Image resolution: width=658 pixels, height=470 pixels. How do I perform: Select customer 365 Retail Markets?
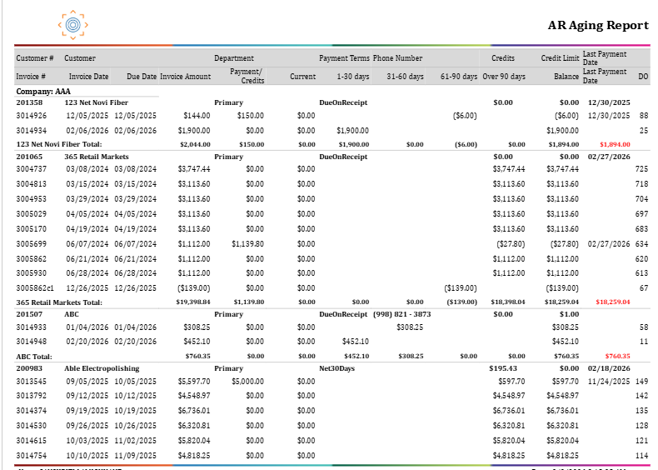pyautogui.click(x=97, y=157)
